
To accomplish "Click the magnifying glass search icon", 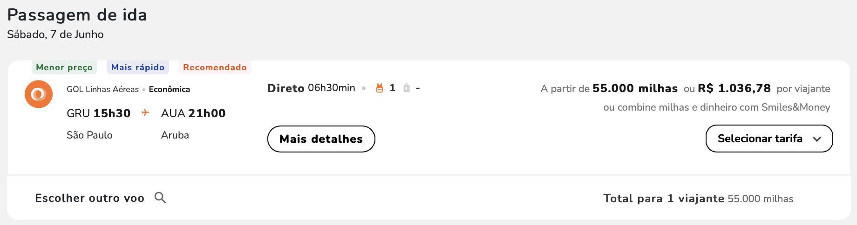I will pos(160,198).
